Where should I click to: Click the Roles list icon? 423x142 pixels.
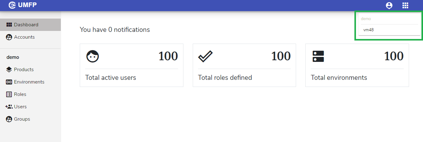click(x=9, y=94)
